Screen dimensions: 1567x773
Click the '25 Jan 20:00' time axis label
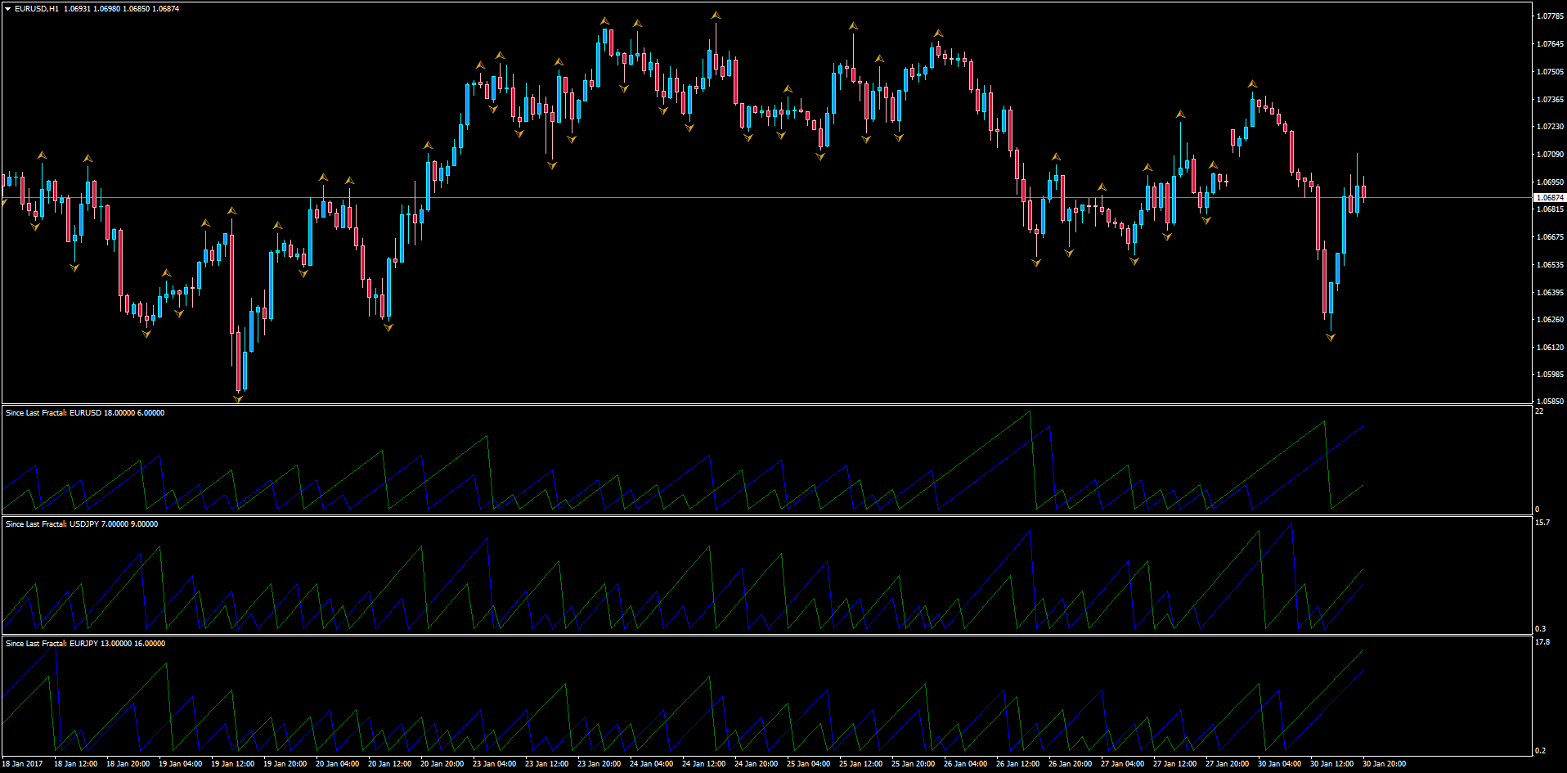[x=914, y=764]
